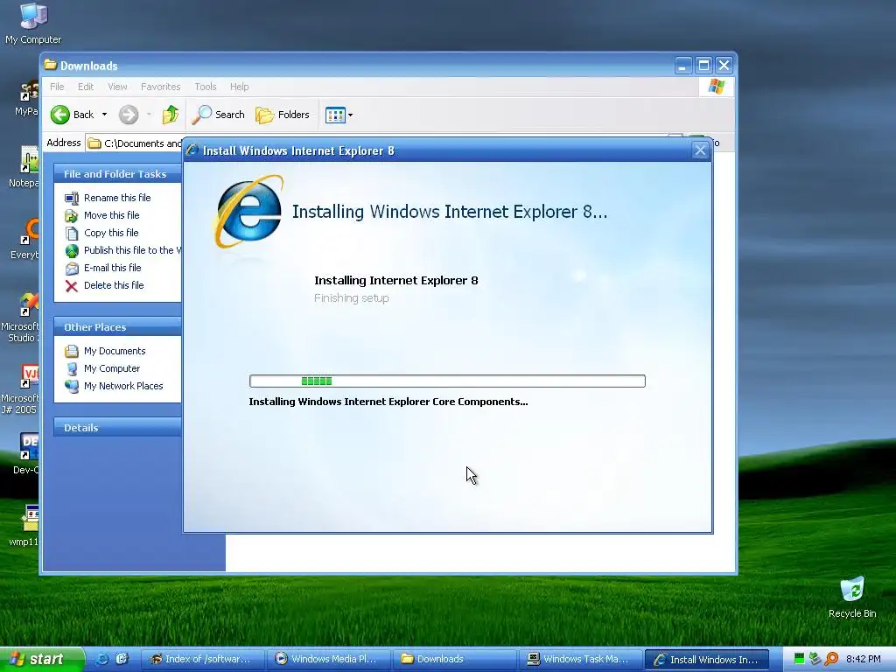This screenshot has height=672, width=896.
Task: Close the Install Internet Explorer 8 dialog
Action: (x=700, y=150)
